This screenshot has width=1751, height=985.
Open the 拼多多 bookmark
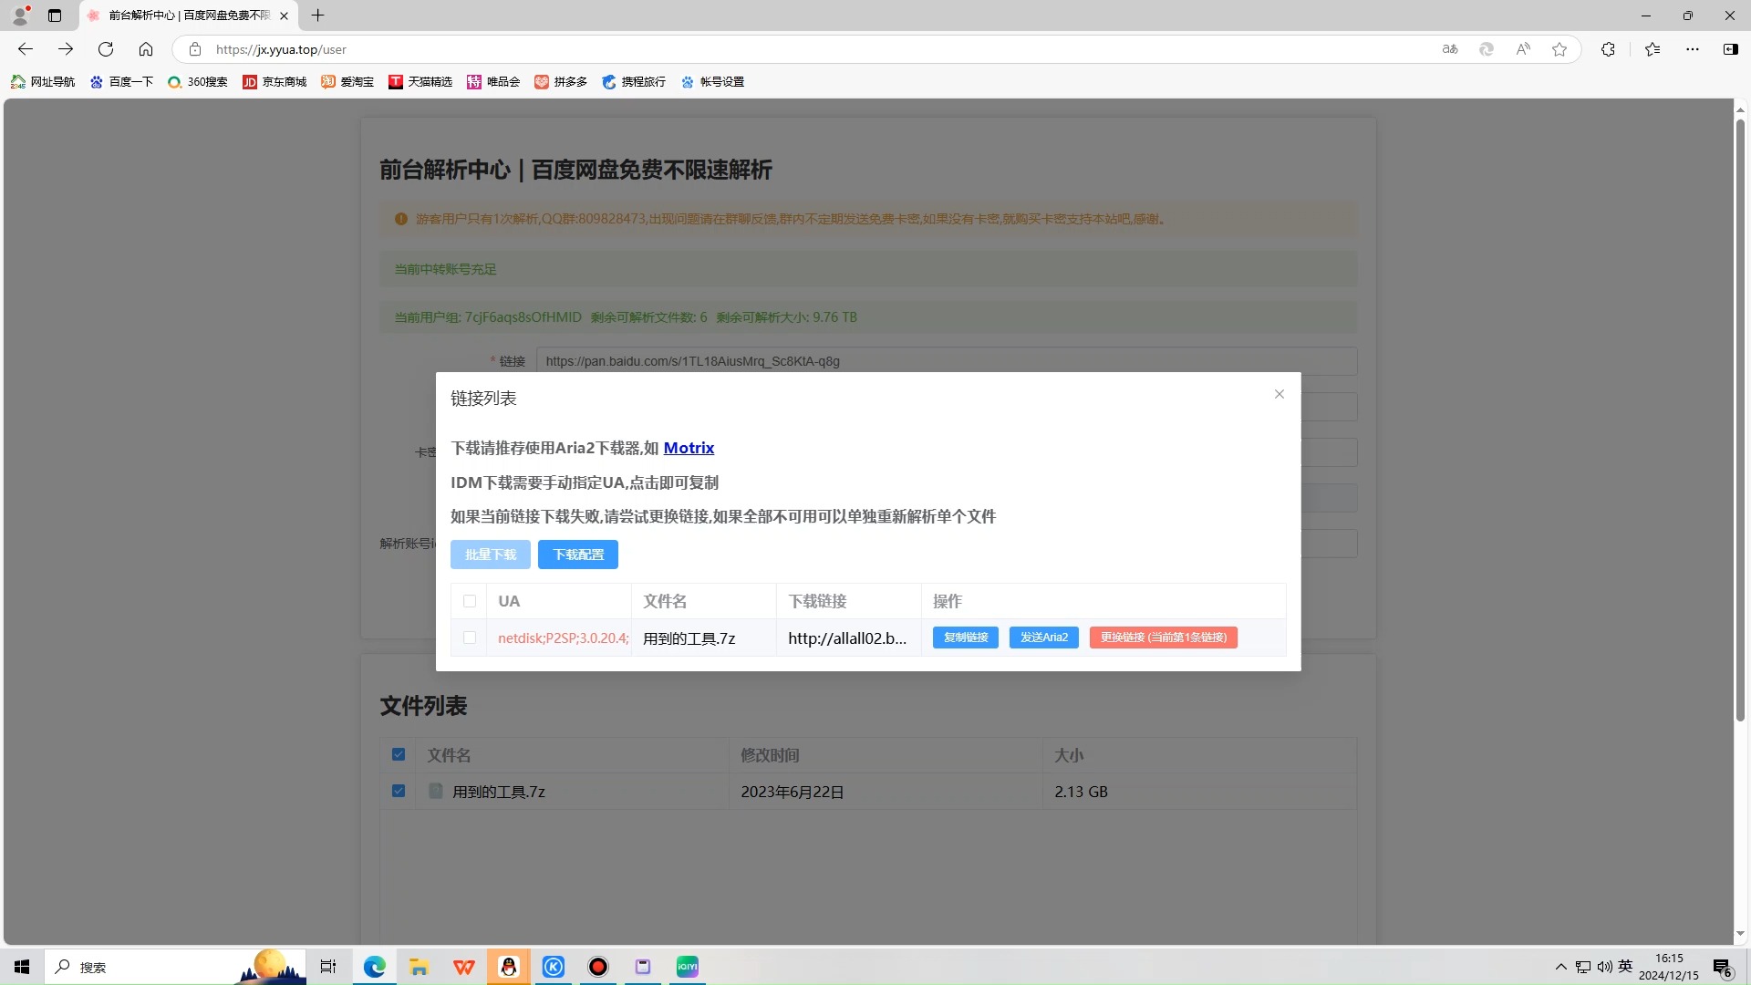tap(561, 82)
